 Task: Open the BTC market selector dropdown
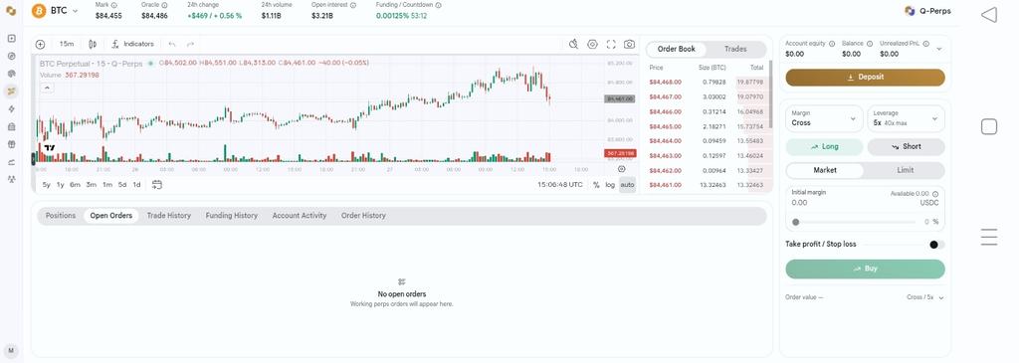point(56,11)
